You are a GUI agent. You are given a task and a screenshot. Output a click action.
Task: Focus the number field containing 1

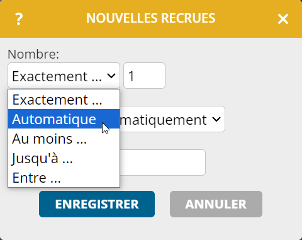pos(144,76)
